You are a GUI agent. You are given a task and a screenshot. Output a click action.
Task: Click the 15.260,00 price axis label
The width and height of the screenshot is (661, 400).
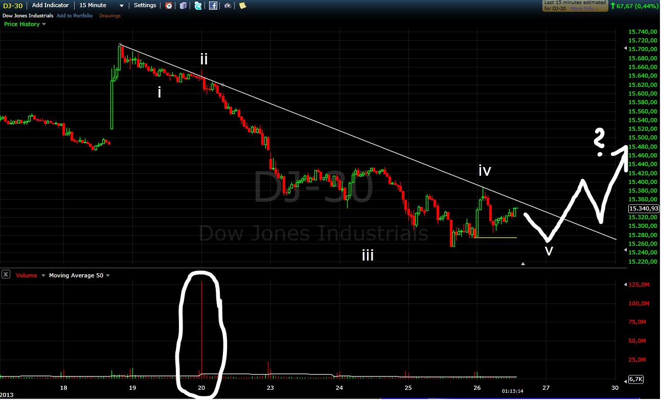click(642, 244)
